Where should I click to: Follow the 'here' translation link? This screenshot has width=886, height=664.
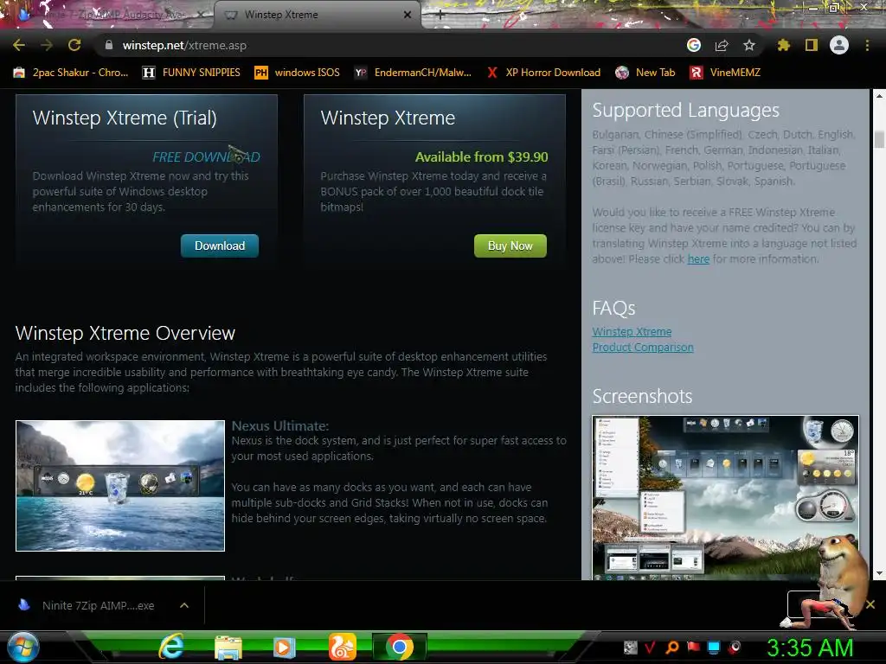click(698, 259)
